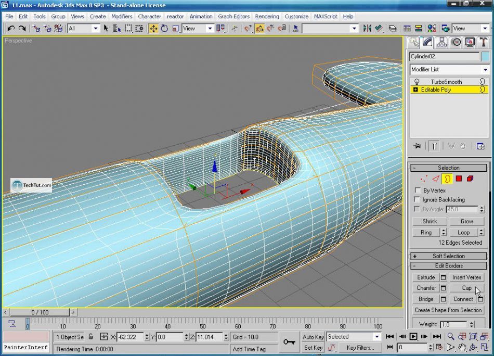Screen dimensions: 494x356
Task: Open the Curve Editor
Action: pyautogui.click(x=407, y=29)
